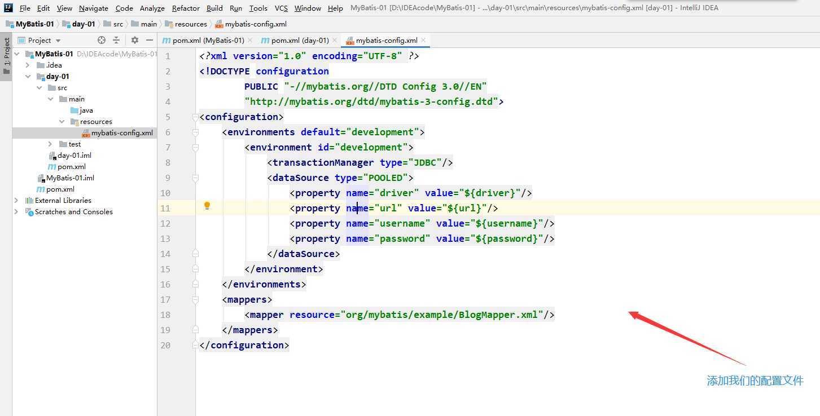Viewport: 820px width, 416px height.
Task: Open the File menu
Action: coord(25,8)
